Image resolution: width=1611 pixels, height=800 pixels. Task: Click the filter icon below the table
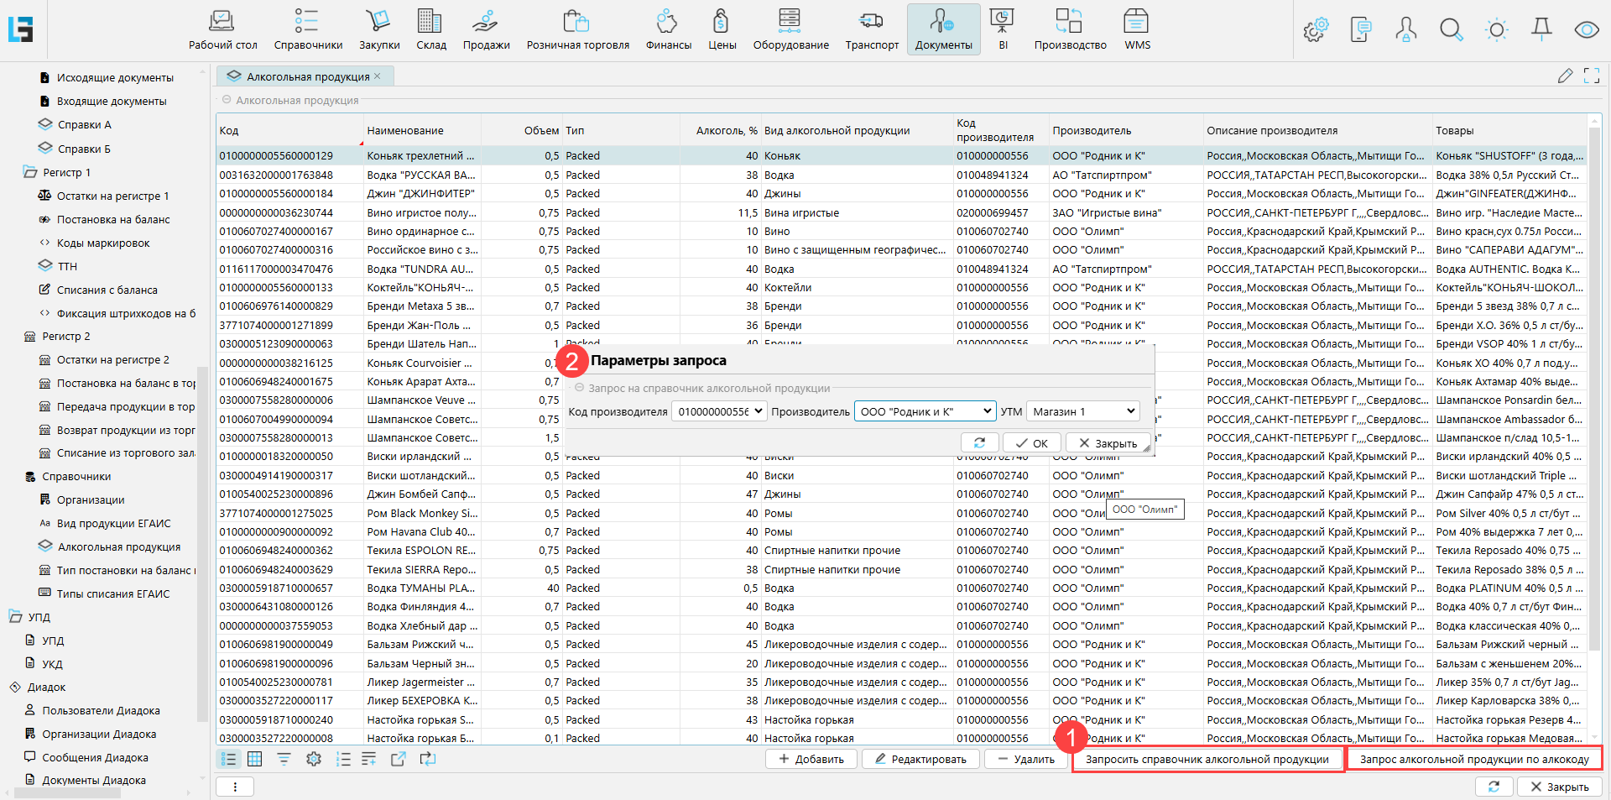(284, 759)
